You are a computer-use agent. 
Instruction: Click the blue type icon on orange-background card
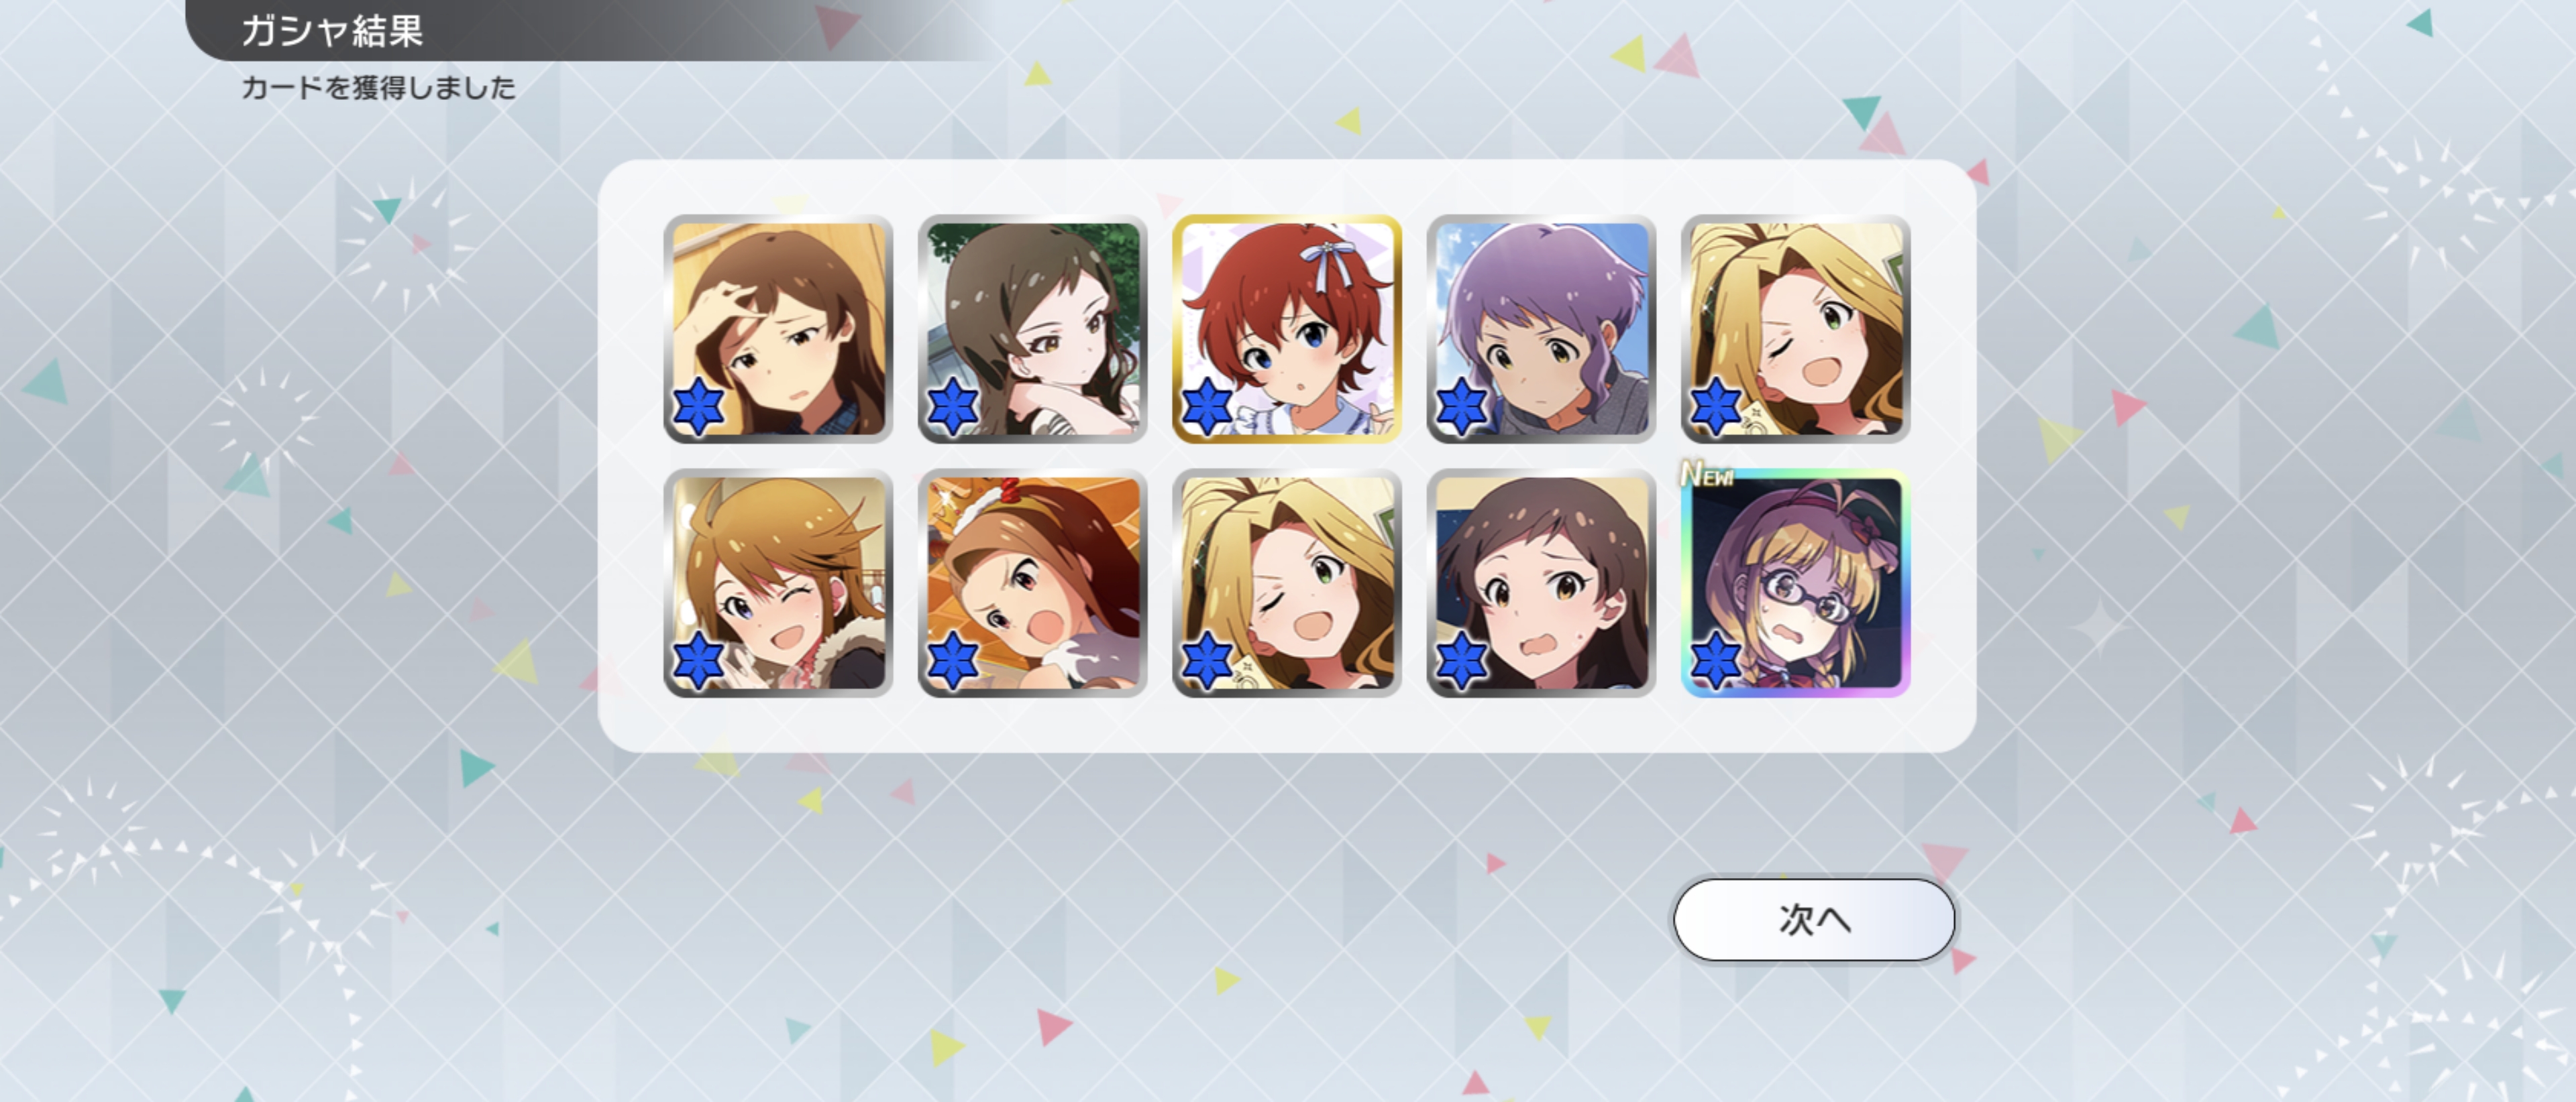click(953, 660)
